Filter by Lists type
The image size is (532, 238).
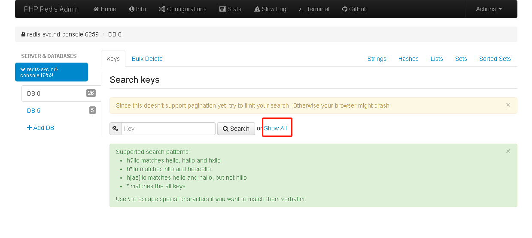[437, 59]
